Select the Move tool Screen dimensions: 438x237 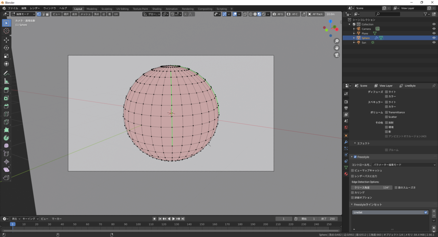[x=6, y=40]
